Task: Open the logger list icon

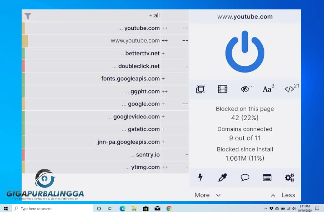Action: [x=267, y=178]
